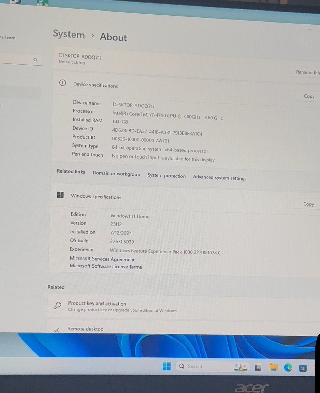Open Microsoft Software License Terms link
Image resolution: width=320 pixels, height=393 pixels.
(x=106, y=266)
